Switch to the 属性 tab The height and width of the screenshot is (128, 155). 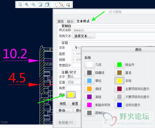[x=61, y=21]
